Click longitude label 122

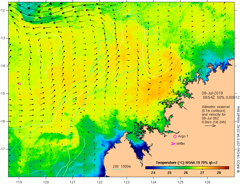(100, 182)
